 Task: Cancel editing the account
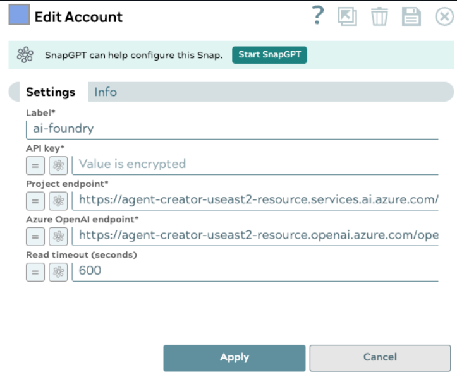(380, 358)
